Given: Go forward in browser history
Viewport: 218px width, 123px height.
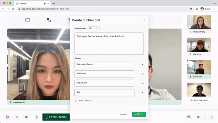Looking at the screenshot, I should tap(8, 9).
